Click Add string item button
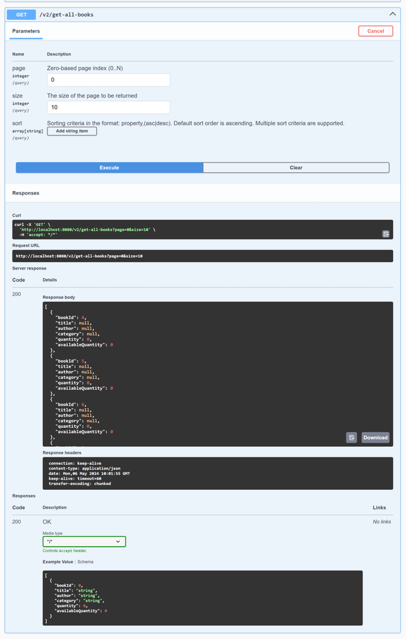Image resolution: width=406 pixels, height=639 pixels. [72, 131]
